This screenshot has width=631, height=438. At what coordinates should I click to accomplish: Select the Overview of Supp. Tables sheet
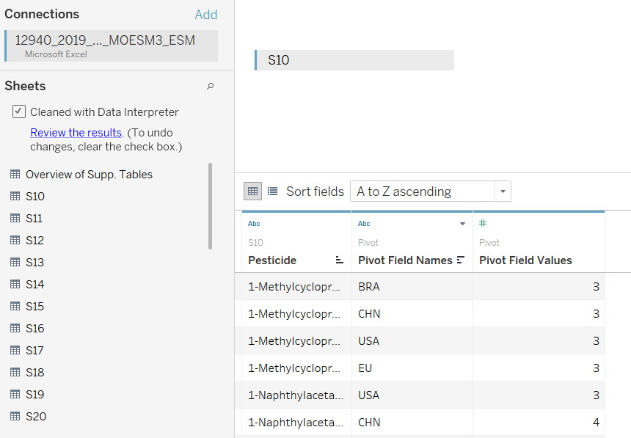click(x=89, y=175)
